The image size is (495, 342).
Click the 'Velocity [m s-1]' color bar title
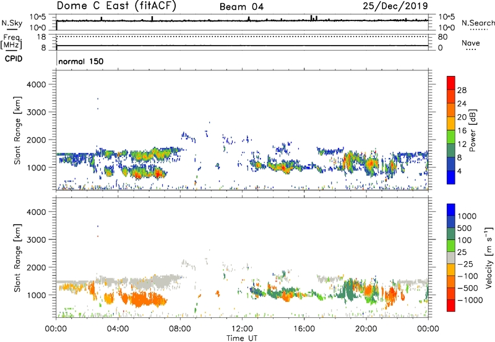(489, 257)
